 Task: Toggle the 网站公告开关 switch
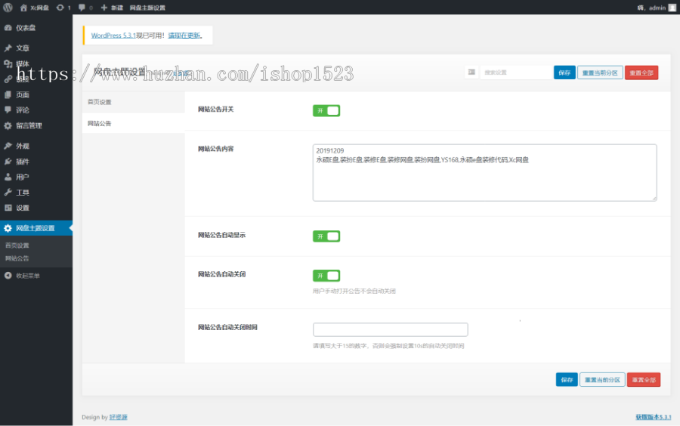click(x=326, y=110)
